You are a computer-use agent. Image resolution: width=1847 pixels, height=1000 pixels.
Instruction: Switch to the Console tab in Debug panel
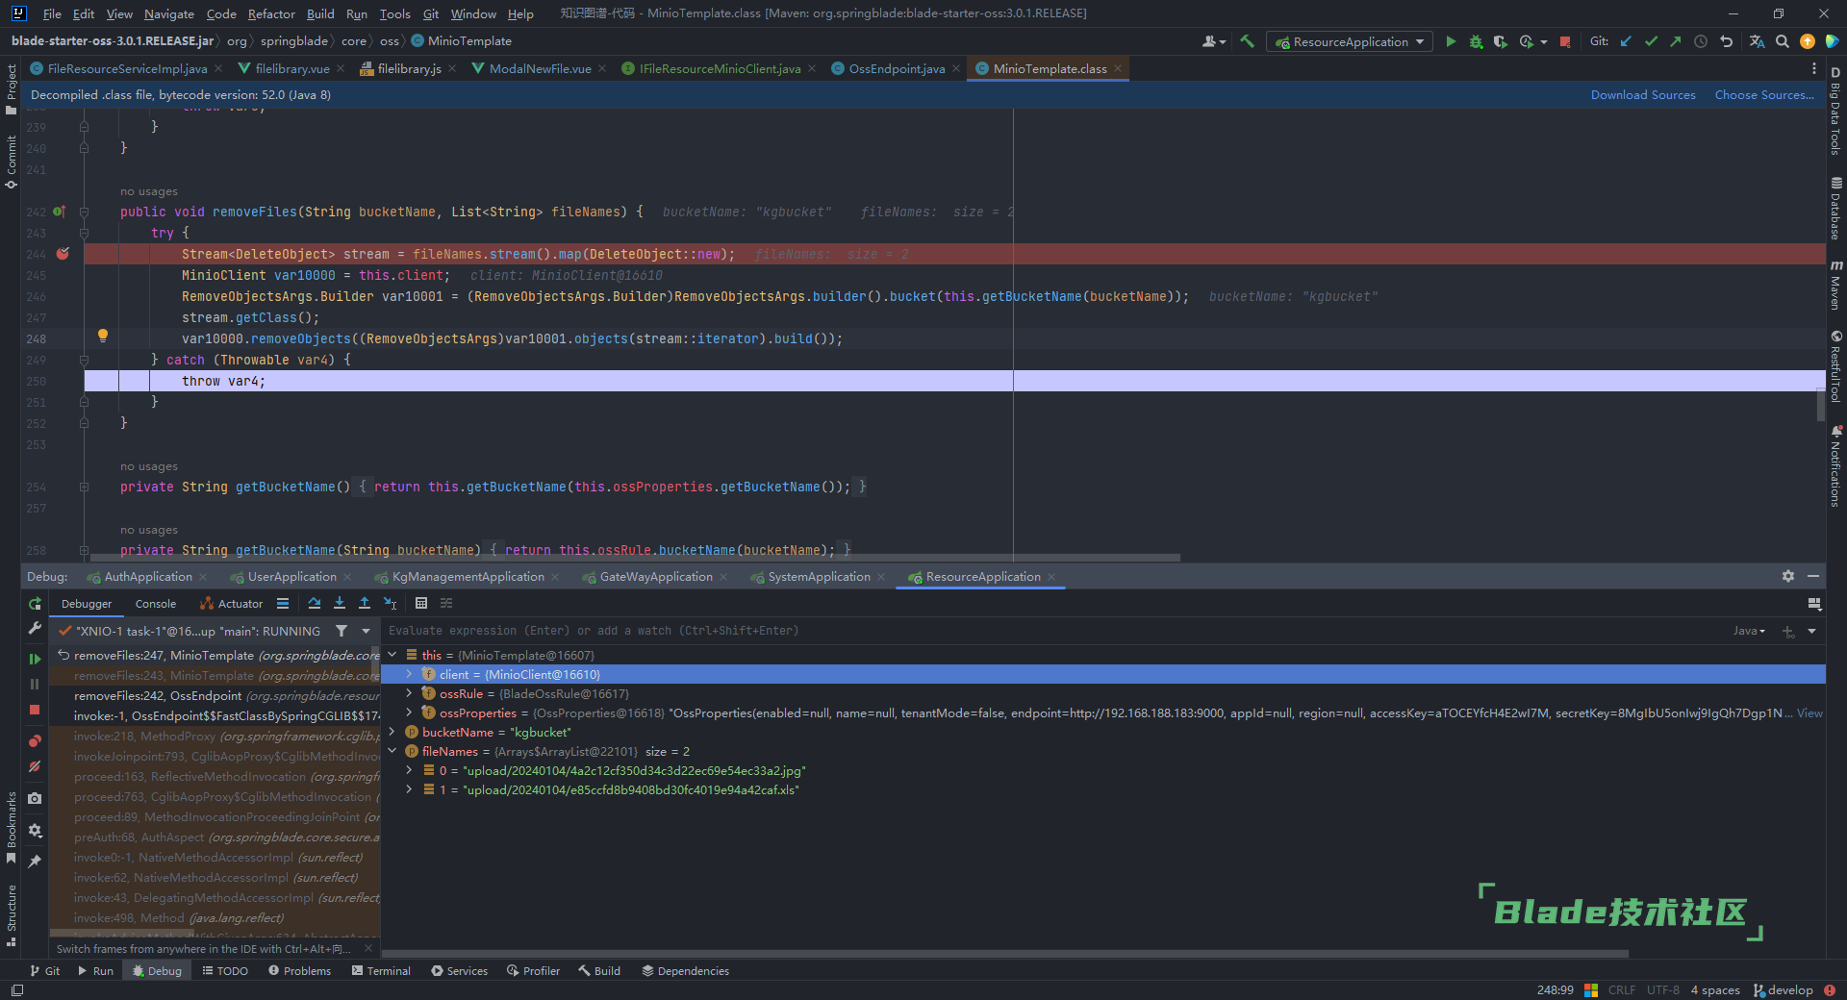(156, 604)
